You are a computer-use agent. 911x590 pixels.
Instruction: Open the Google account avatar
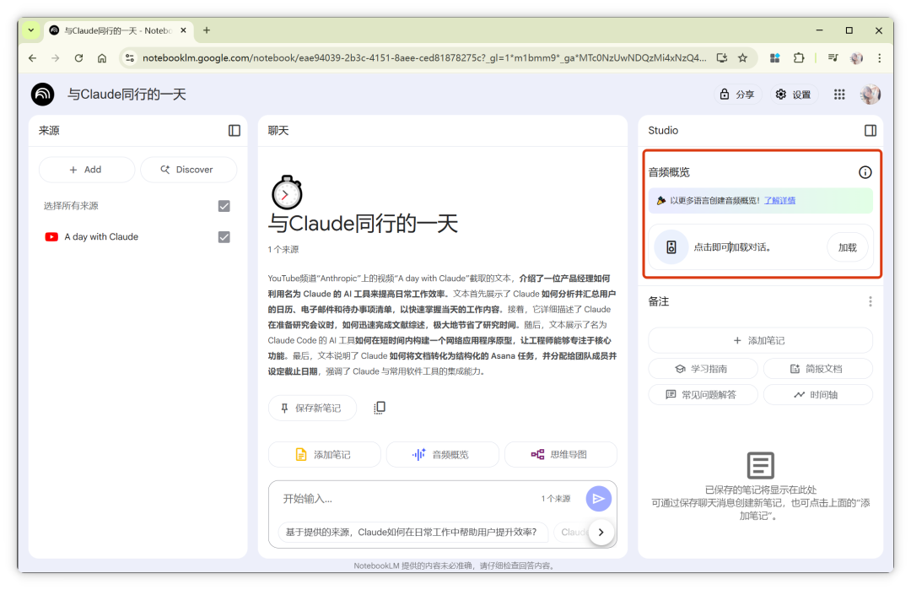(870, 95)
